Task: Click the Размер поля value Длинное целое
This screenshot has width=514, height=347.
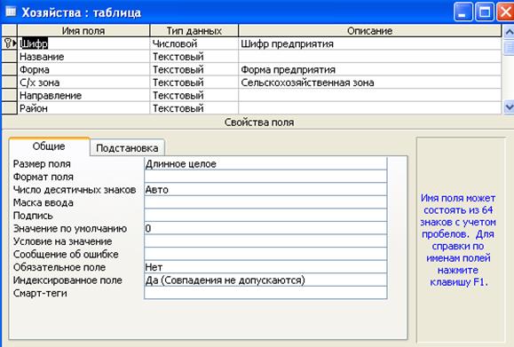Action: click(x=265, y=163)
